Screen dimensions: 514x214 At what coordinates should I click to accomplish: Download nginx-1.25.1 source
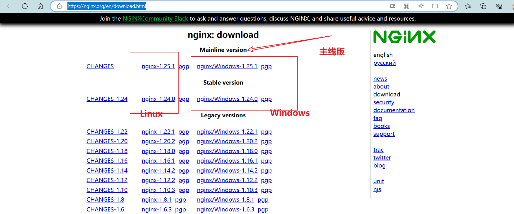[x=158, y=66]
